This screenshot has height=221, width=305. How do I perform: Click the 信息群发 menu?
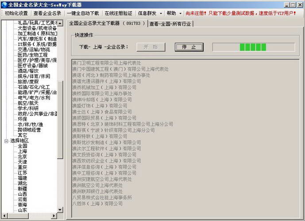click(x=147, y=13)
